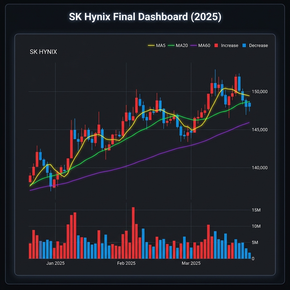Click the red Increase legend swatch
Image resolution: width=290 pixels, height=290 pixels.
click(x=216, y=46)
